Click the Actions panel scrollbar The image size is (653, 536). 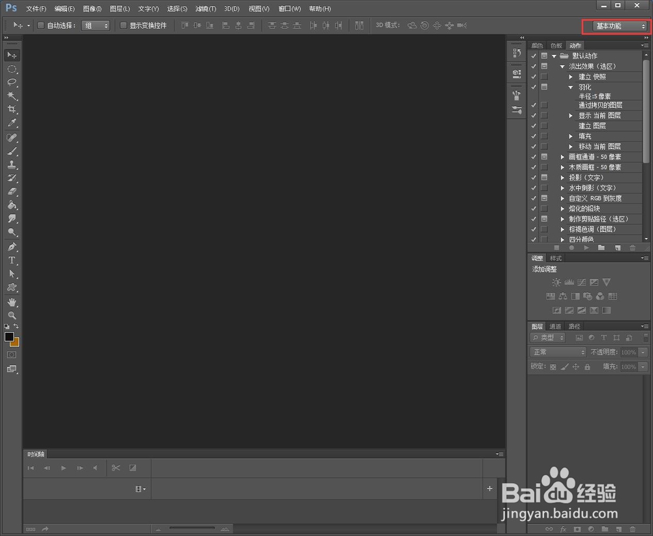pos(646,111)
